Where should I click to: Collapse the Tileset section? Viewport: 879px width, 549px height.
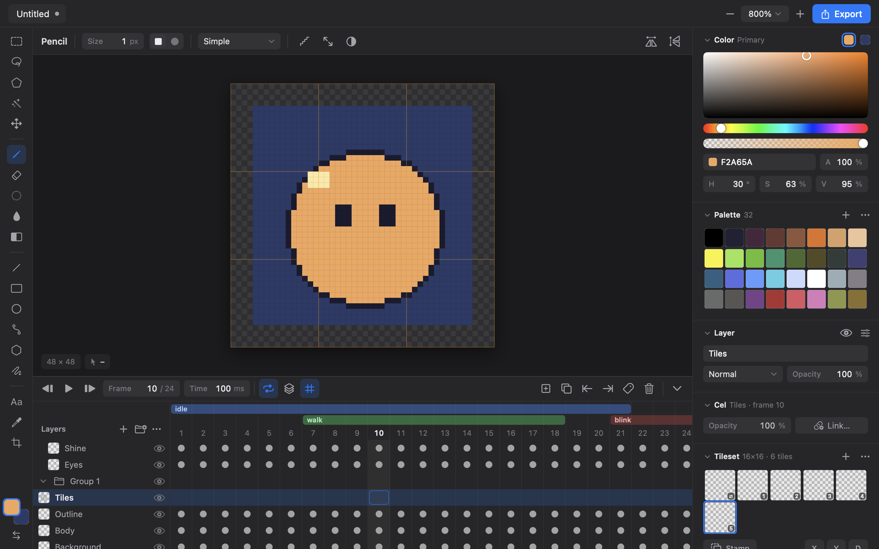pos(707,456)
